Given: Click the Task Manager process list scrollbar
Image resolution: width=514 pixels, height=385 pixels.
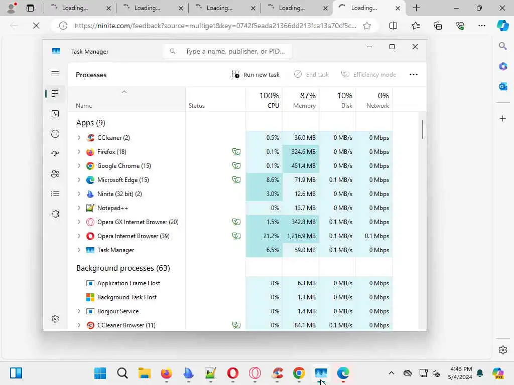Looking at the screenshot, I should click(x=423, y=129).
